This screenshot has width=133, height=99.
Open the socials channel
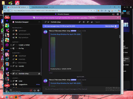pos(26,66)
